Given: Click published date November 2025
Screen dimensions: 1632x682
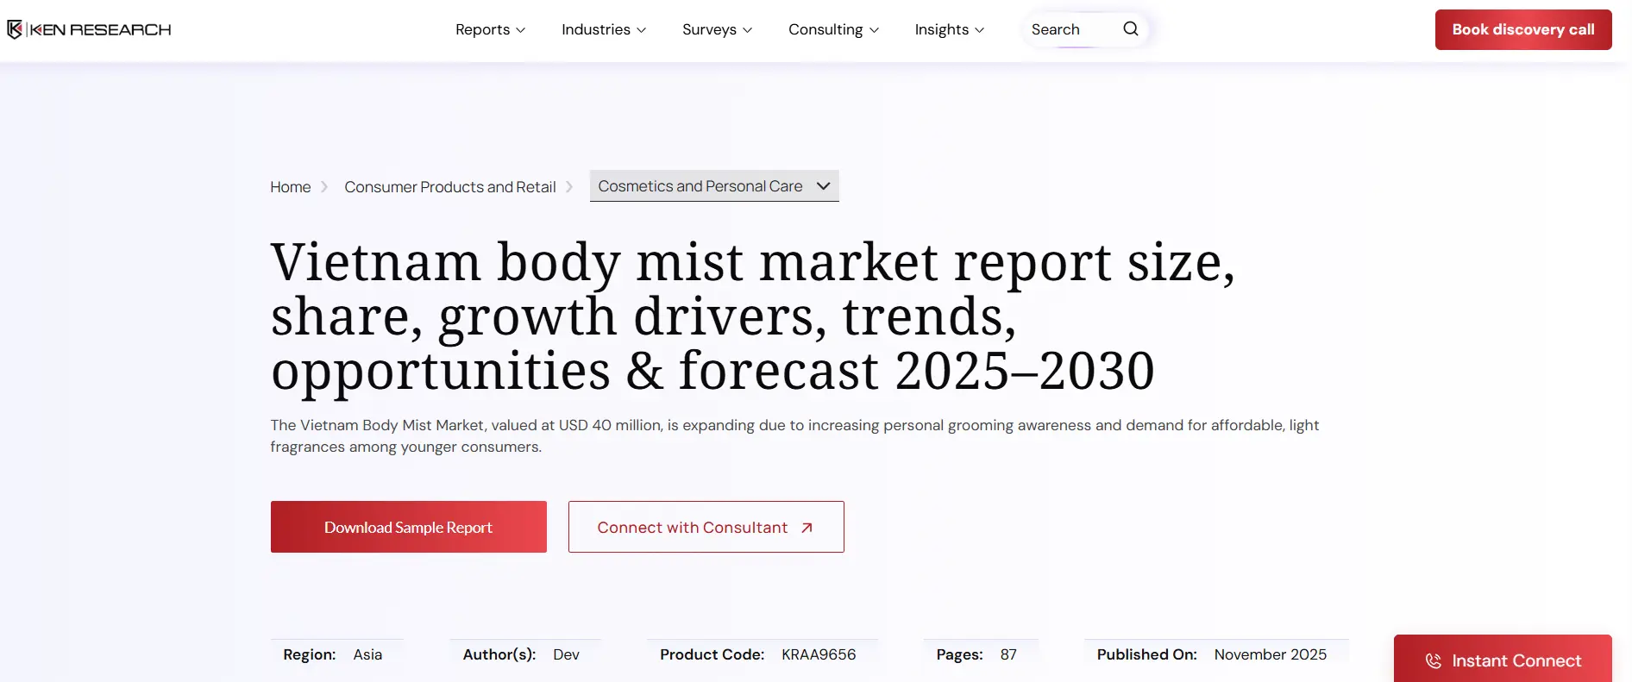Looking at the screenshot, I should pos(1271,654).
